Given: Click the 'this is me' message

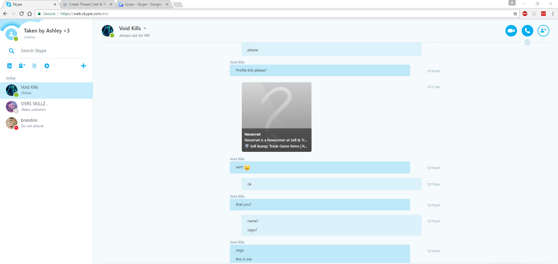Looking at the screenshot, I should 244,259.
